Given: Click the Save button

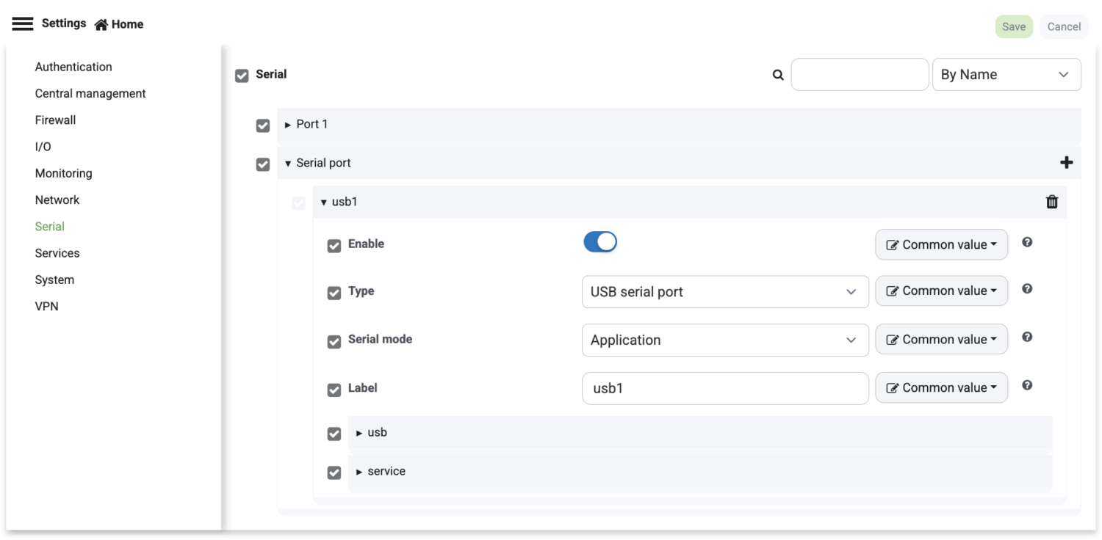Looking at the screenshot, I should pos(1013,27).
